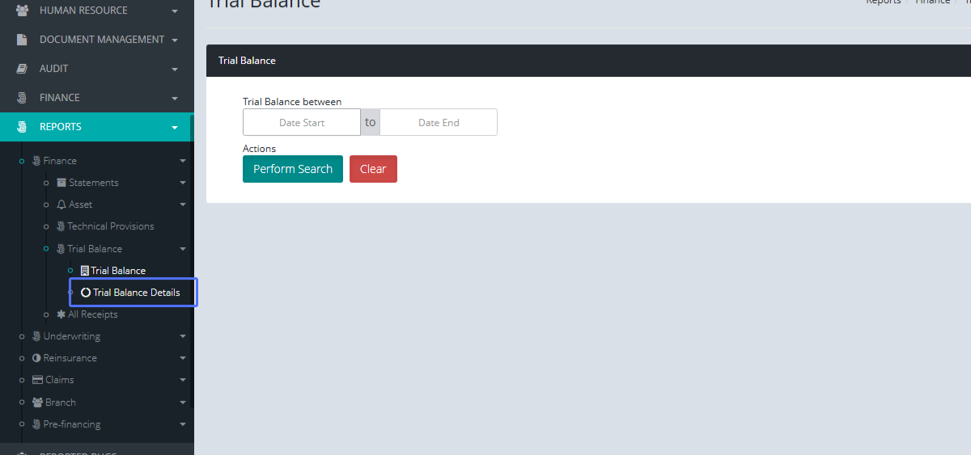Image resolution: width=971 pixels, height=455 pixels.
Task: Click the Human Resource people icon
Action: pyautogui.click(x=22, y=11)
